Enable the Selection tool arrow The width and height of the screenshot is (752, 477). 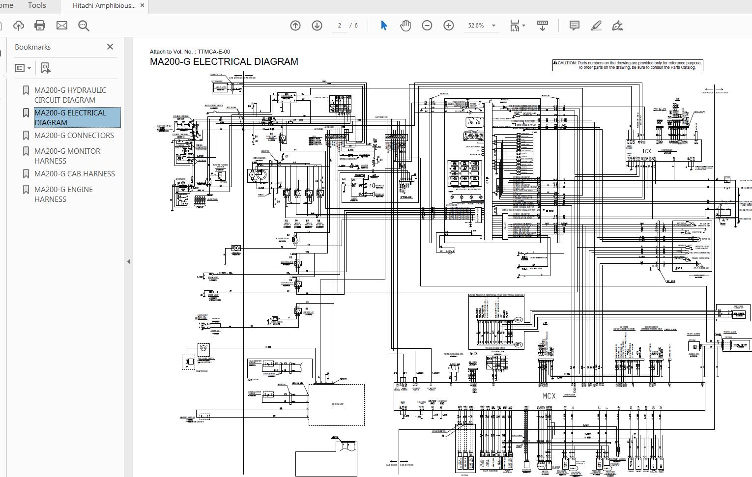[383, 25]
